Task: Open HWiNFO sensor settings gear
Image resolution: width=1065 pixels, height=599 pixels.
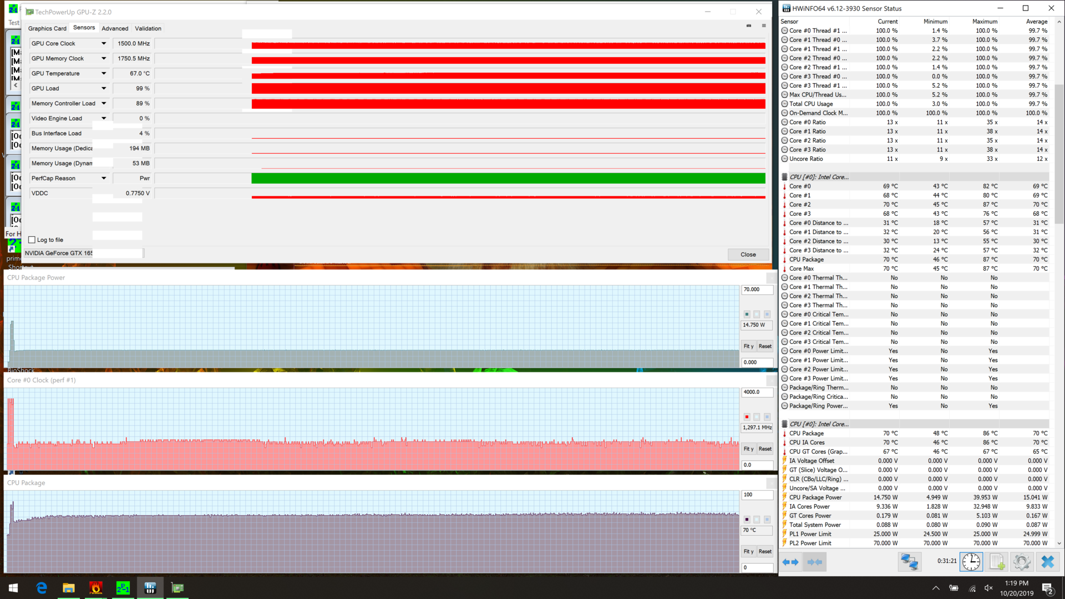Action: [x=1021, y=562]
